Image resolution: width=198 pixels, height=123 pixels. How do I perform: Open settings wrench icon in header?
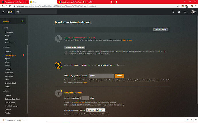[x=179, y=12]
